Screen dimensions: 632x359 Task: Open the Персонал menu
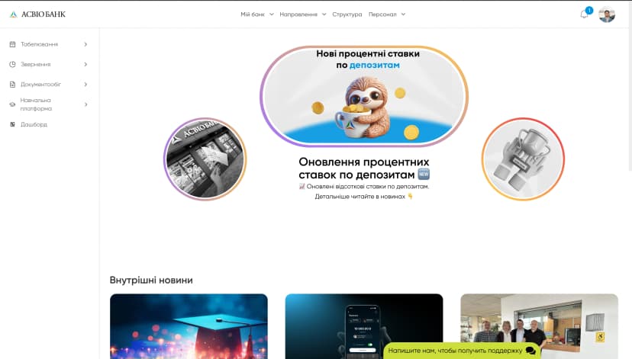pyautogui.click(x=382, y=14)
